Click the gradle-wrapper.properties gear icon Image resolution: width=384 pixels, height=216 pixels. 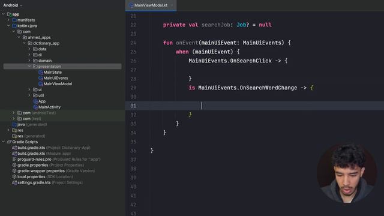point(14,171)
